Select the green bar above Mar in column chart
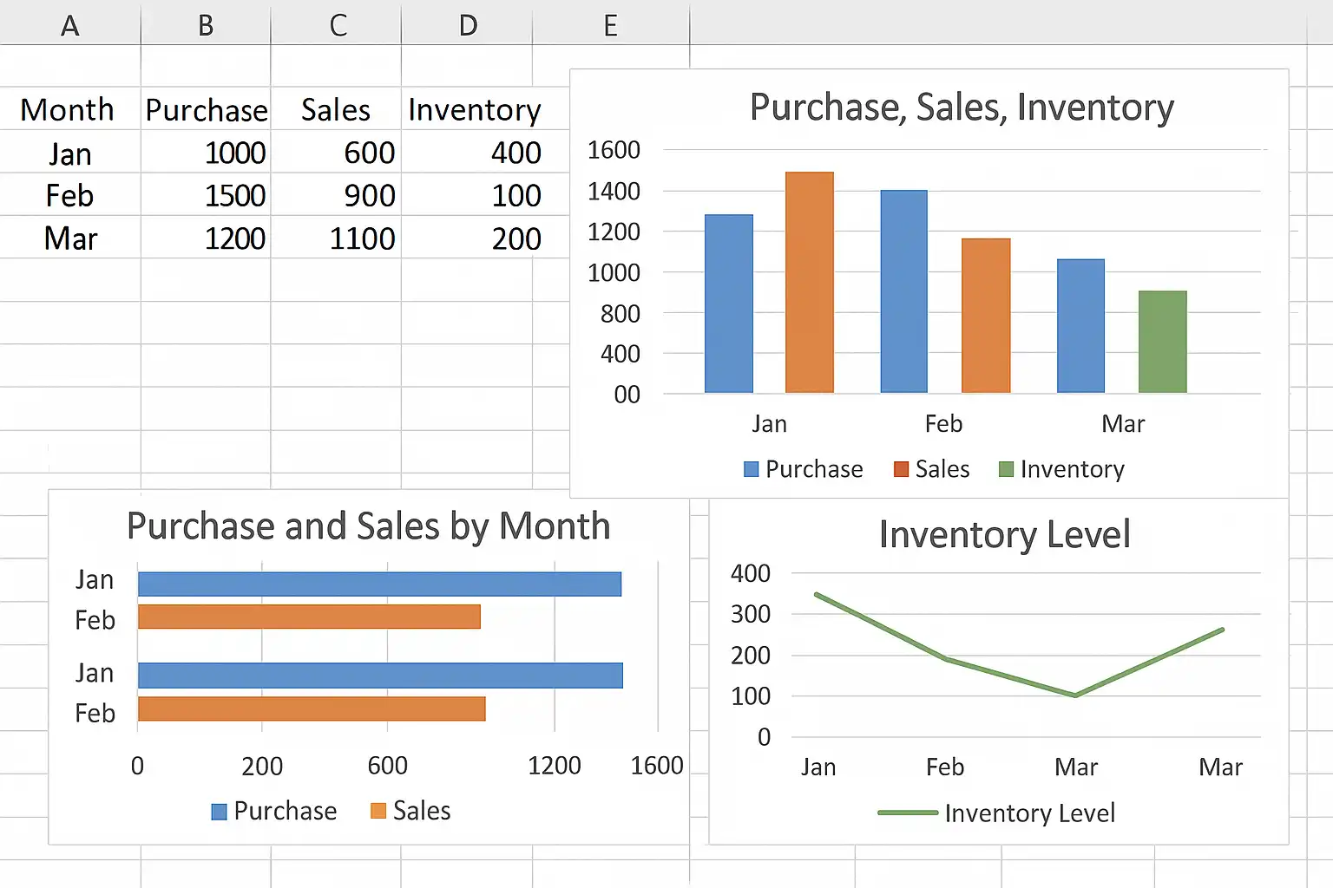Viewport: 1333px width, 888px height. coord(1162,342)
